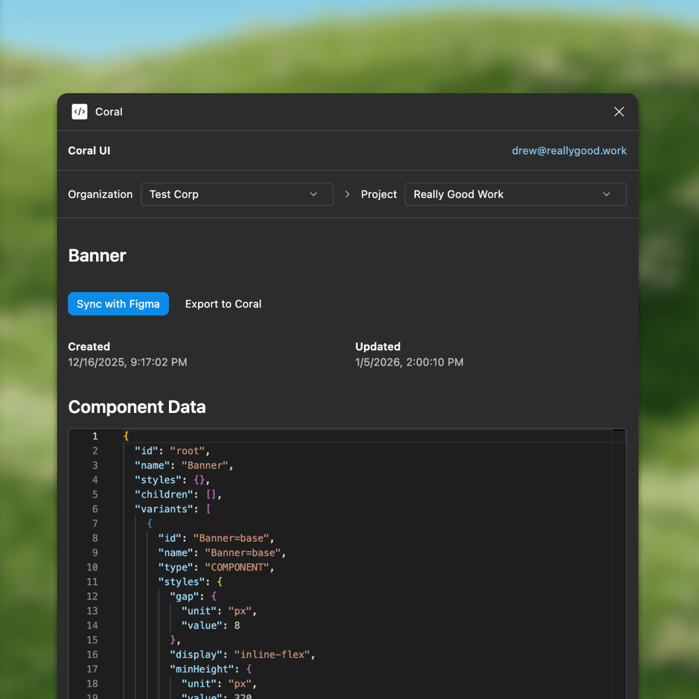Image resolution: width=699 pixels, height=699 pixels.
Task: Open the Organization dropdown showing Test Corp
Action: [x=237, y=195]
